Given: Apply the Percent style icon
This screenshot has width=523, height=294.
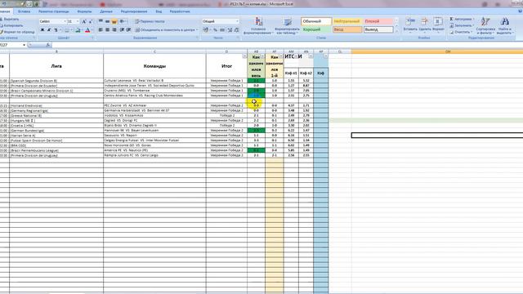Looking at the screenshot, I should [215, 30].
